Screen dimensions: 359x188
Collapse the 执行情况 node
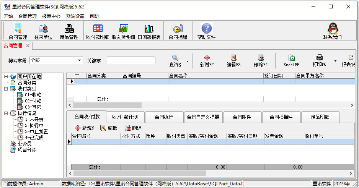tap(6, 113)
